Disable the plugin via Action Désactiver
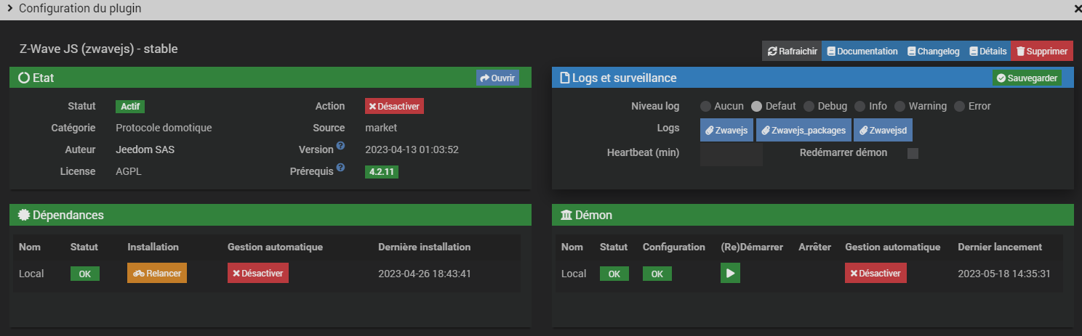 (394, 106)
